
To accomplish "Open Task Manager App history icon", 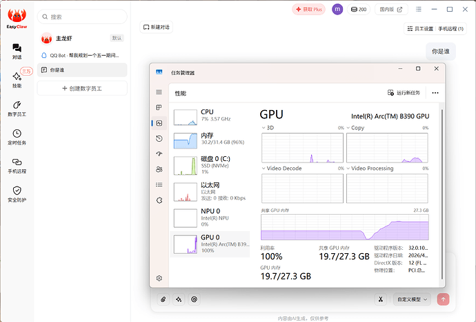I will [159, 138].
